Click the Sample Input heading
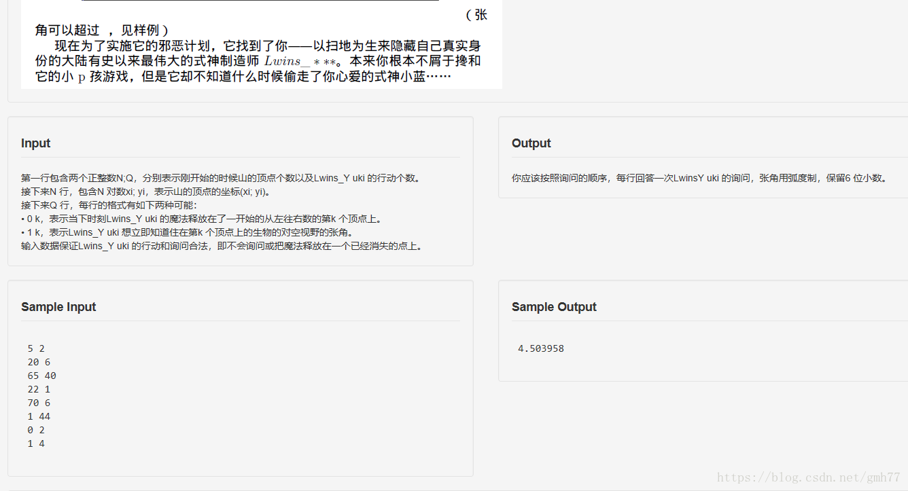 (x=58, y=307)
